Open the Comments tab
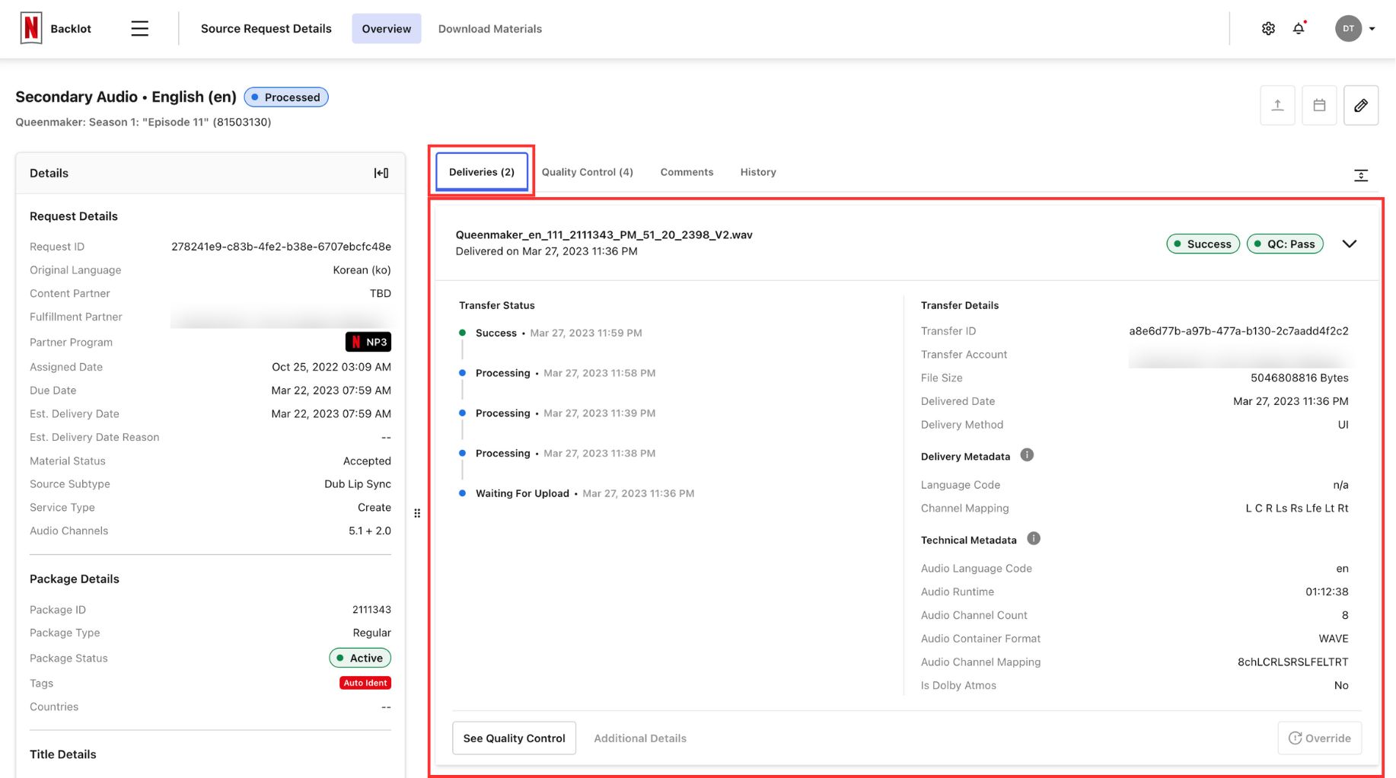Image resolution: width=1396 pixels, height=778 pixels. click(687, 172)
